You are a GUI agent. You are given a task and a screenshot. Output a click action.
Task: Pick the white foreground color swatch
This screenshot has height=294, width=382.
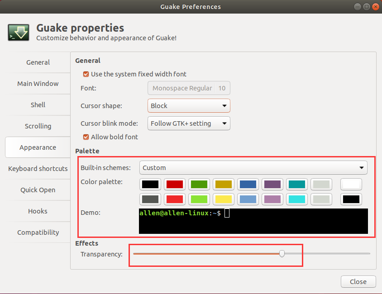(x=351, y=184)
